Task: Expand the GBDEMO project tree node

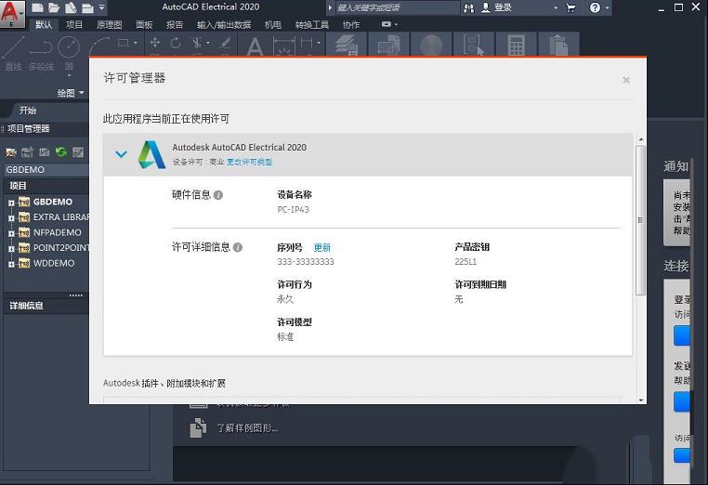Action: point(11,202)
